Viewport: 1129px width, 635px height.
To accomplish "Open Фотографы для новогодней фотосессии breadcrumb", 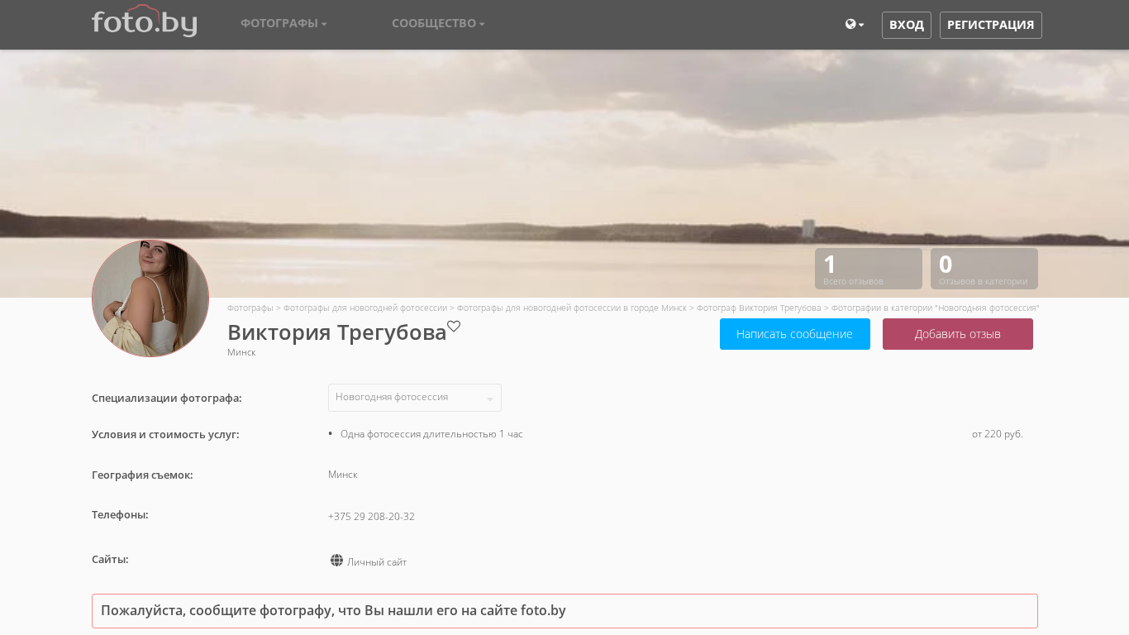I will [364, 308].
